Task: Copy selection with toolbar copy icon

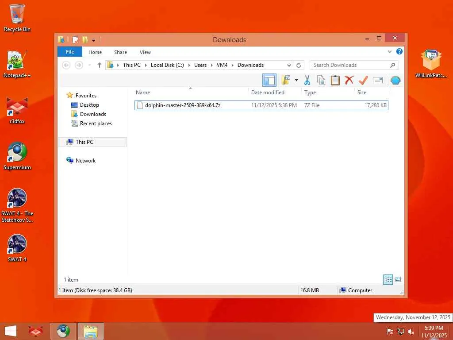Action: point(321,80)
